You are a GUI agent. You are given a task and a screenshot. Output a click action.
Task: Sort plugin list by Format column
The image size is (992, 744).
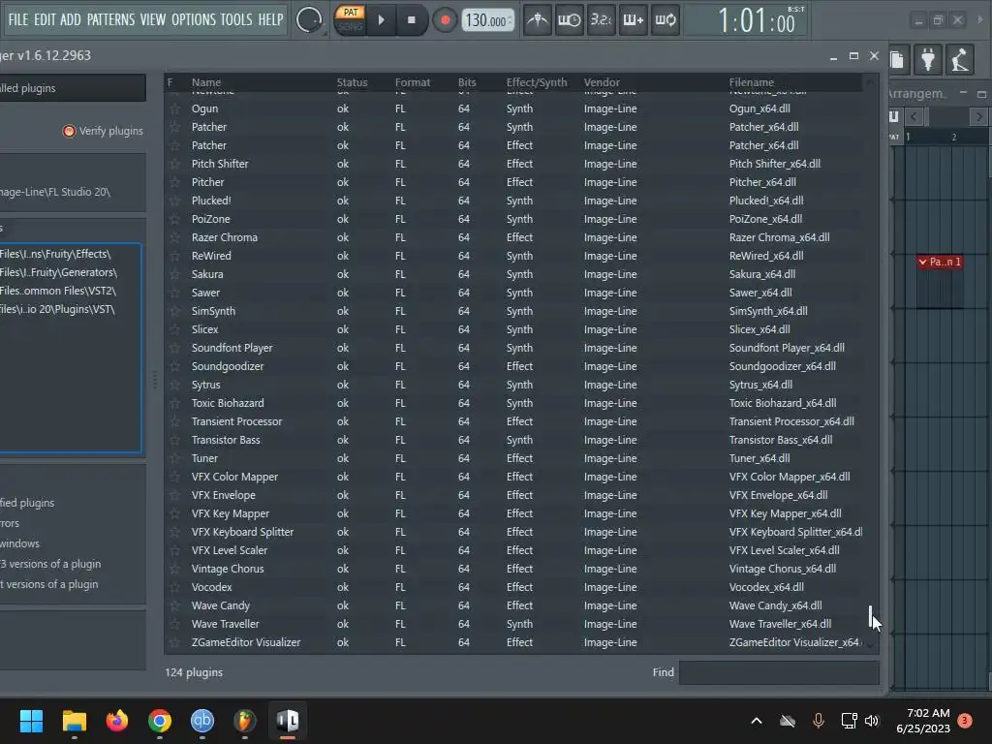click(x=413, y=82)
